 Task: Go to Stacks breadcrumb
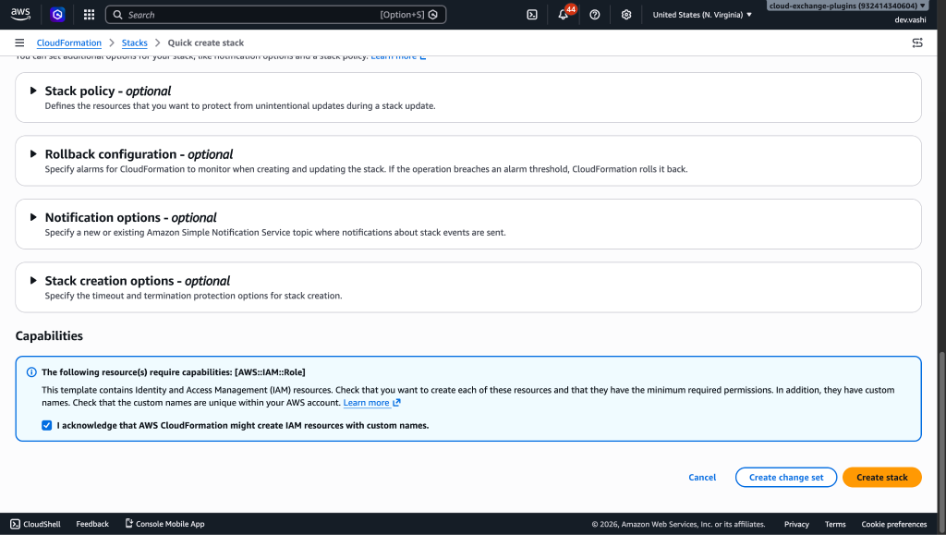[135, 43]
